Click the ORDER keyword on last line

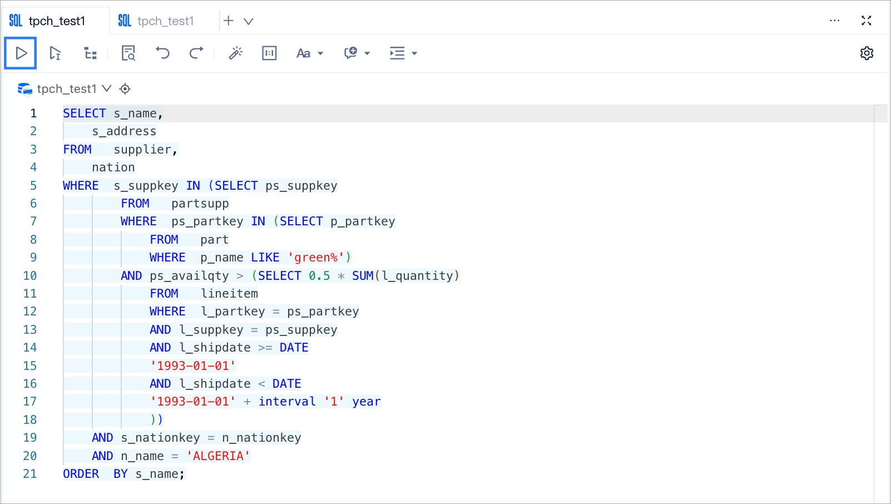81,474
